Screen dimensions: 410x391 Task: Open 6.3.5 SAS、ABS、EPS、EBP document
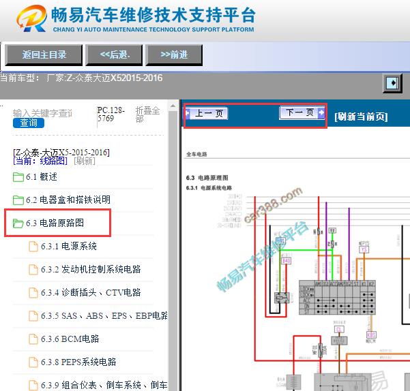coord(104,316)
